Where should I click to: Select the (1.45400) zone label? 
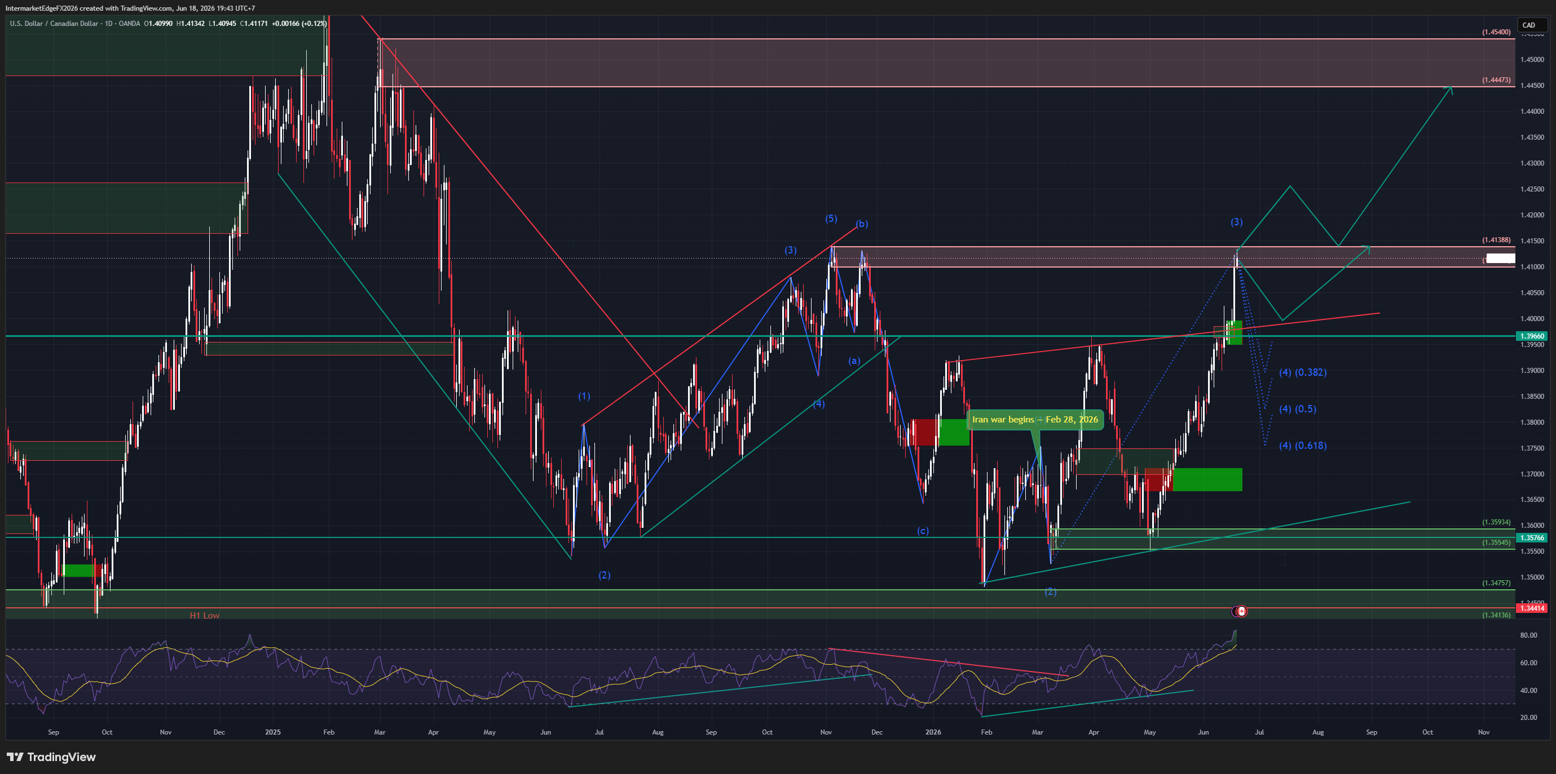pyautogui.click(x=1496, y=32)
